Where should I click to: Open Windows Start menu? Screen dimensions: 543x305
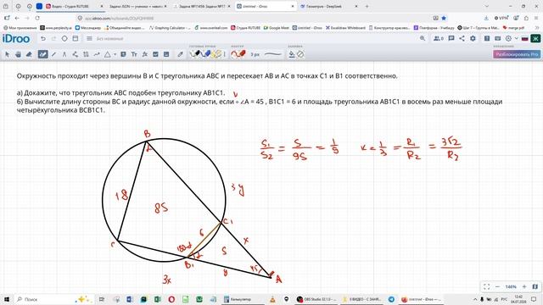pyautogui.click(x=6, y=299)
